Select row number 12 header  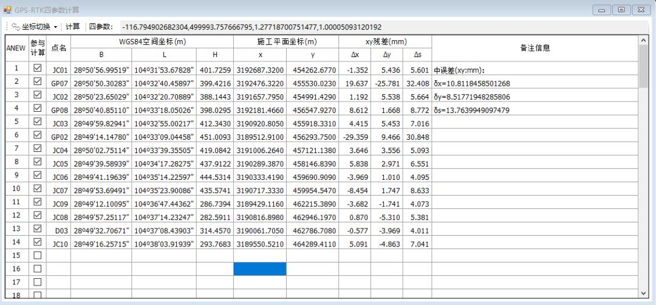coord(16,215)
